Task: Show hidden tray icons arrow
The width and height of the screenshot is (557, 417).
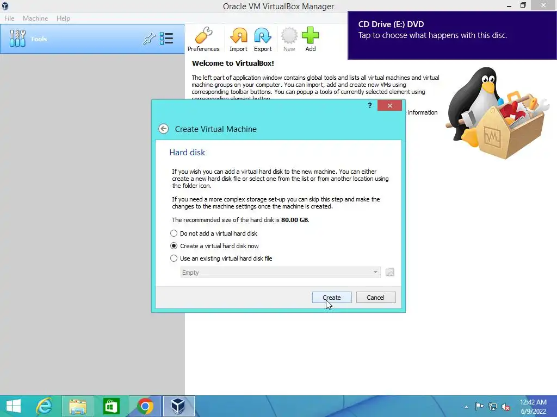Action: coord(466,407)
